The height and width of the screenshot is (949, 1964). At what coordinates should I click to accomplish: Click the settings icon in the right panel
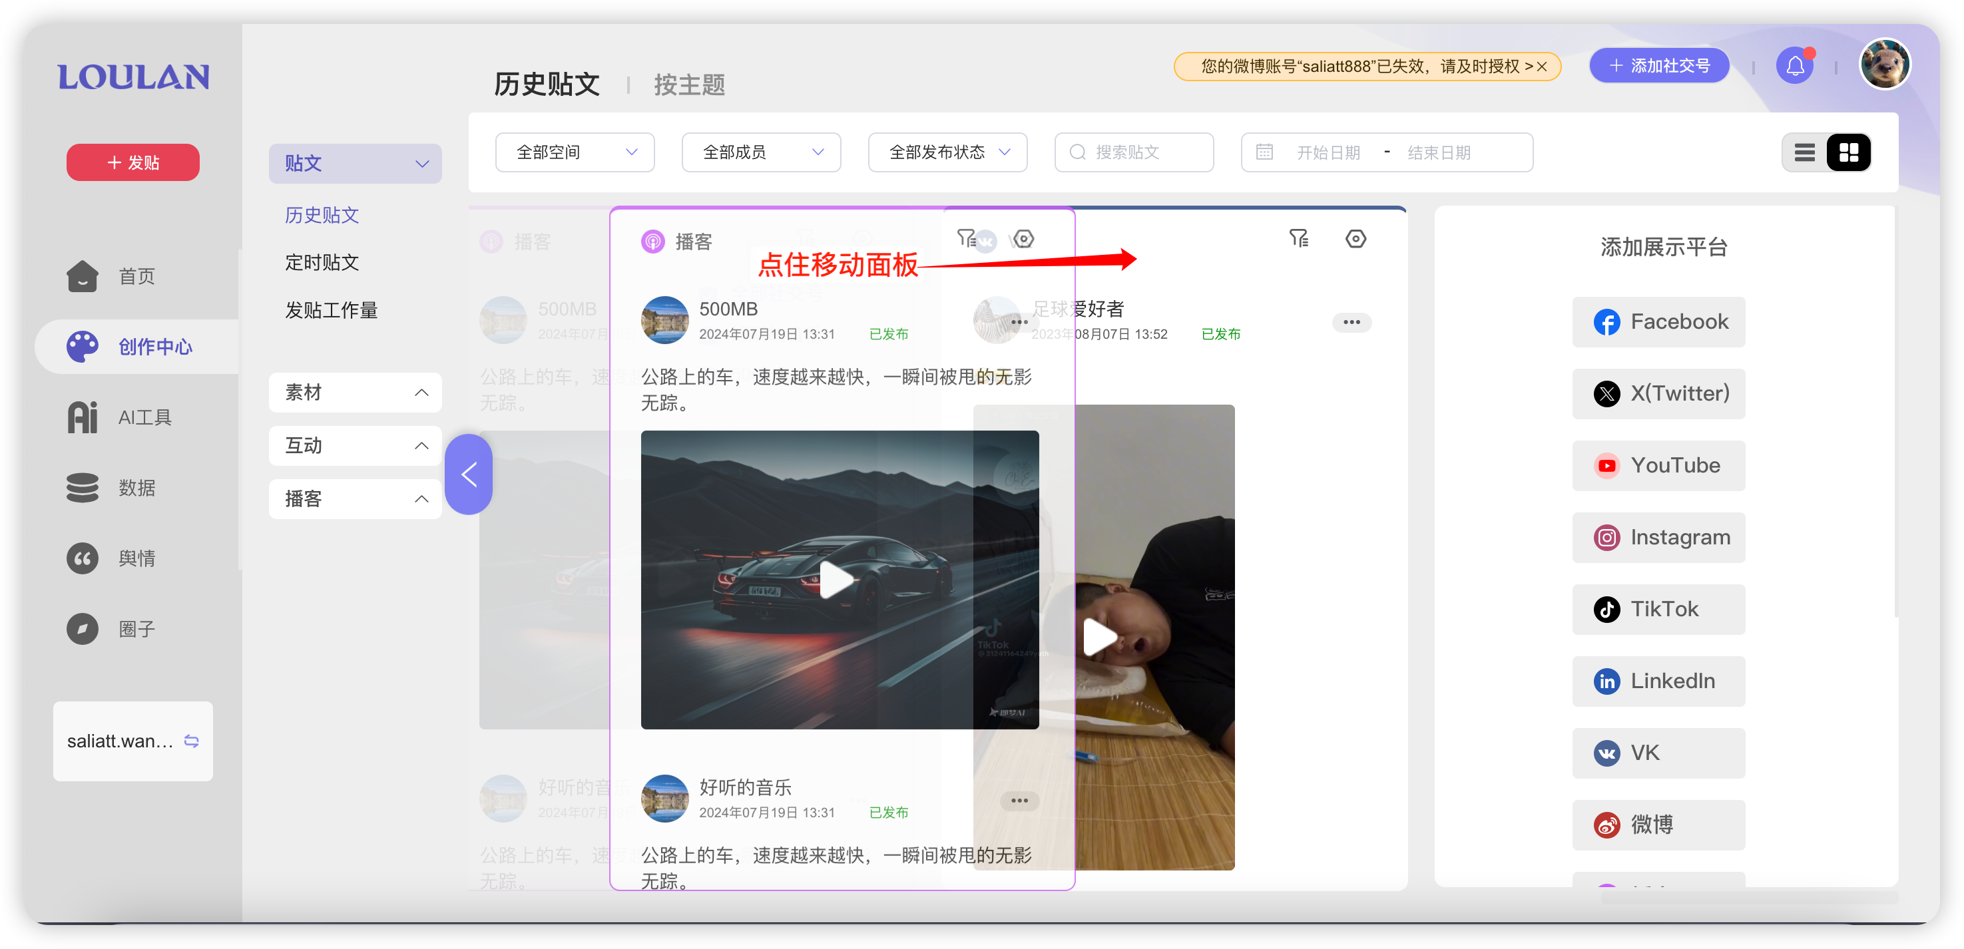1355,239
